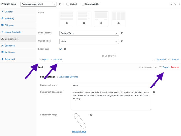Click the help icon next to Catalog Price
The height and width of the screenshot is (136, 181).
(122, 41)
